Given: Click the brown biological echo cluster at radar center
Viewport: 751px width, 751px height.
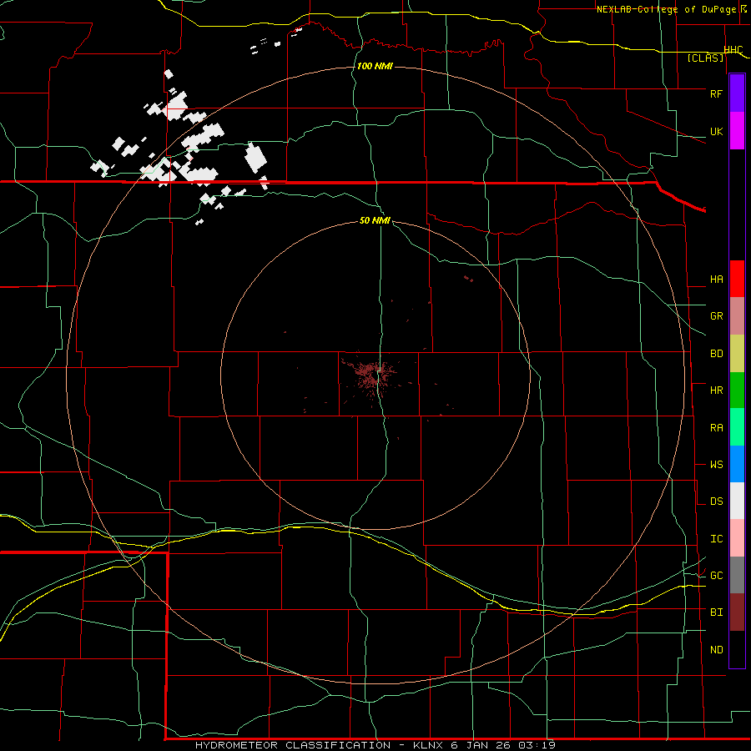Looking at the screenshot, I should pyautogui.click(x=371, y=375).
